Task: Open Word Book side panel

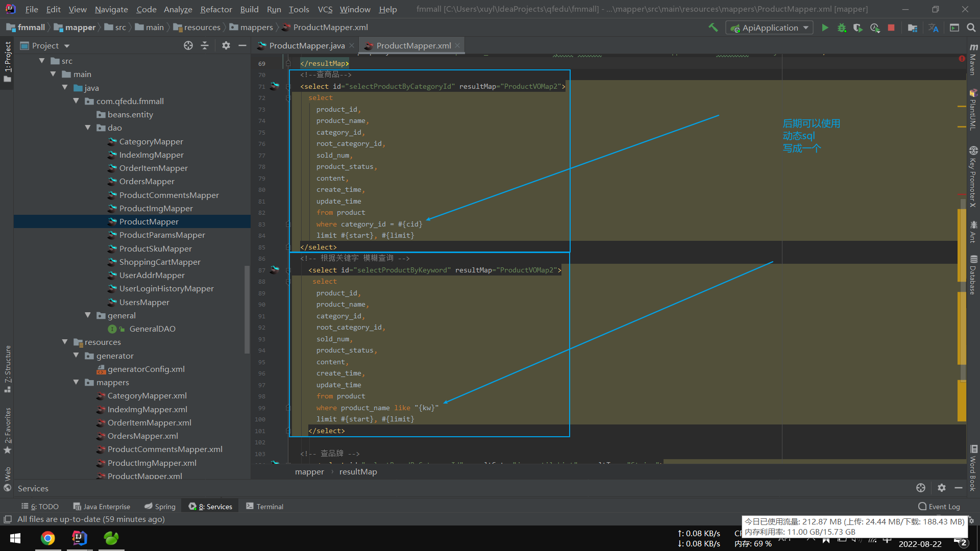Action: (x=973, y=468)
